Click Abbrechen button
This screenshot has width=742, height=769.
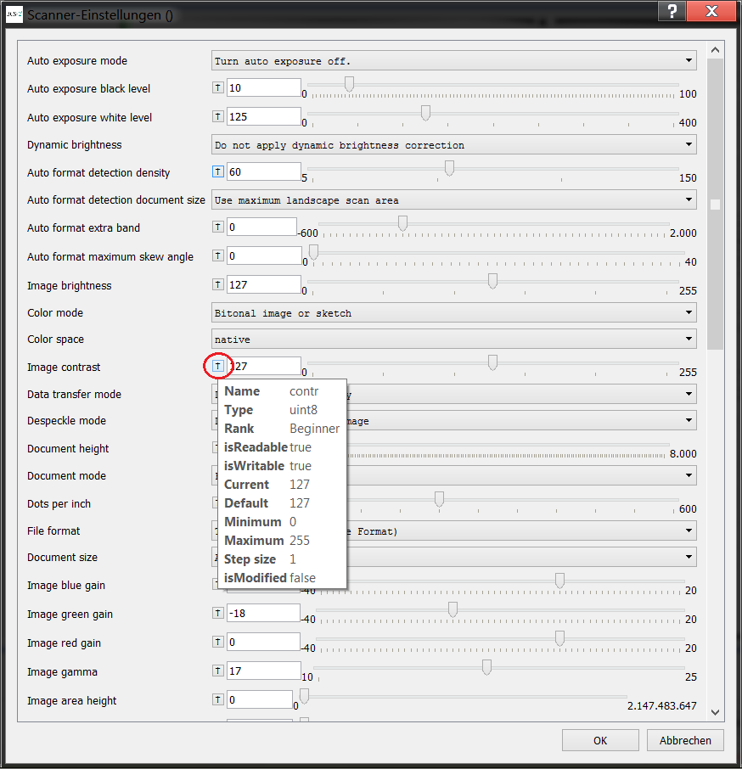685,740
